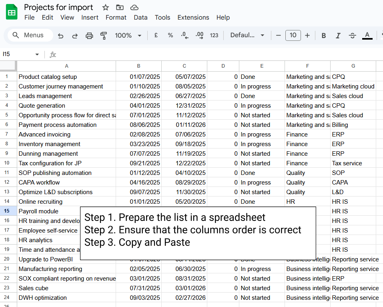Click cell 'Payroll module'

coord(48,211)
